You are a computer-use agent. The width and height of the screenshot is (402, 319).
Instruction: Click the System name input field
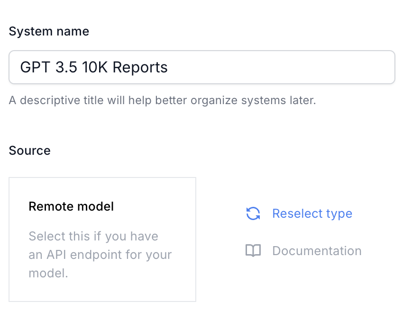202,67
